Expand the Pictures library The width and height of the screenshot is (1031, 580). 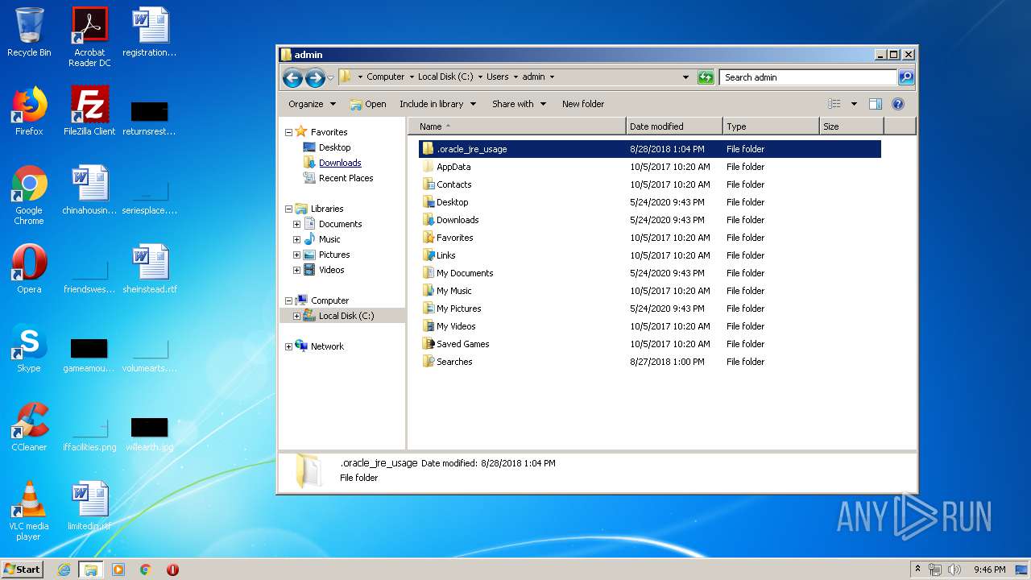tap(296, 255)
